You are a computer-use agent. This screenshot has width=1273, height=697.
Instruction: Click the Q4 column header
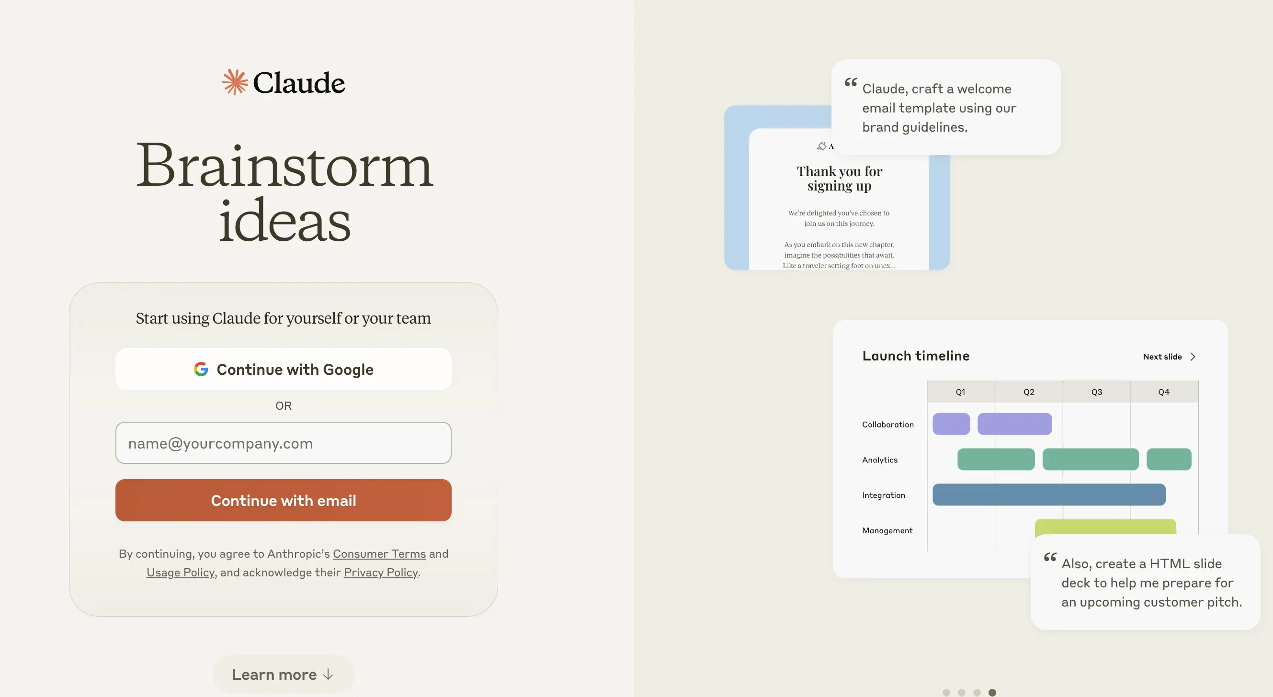[1164, 392]
